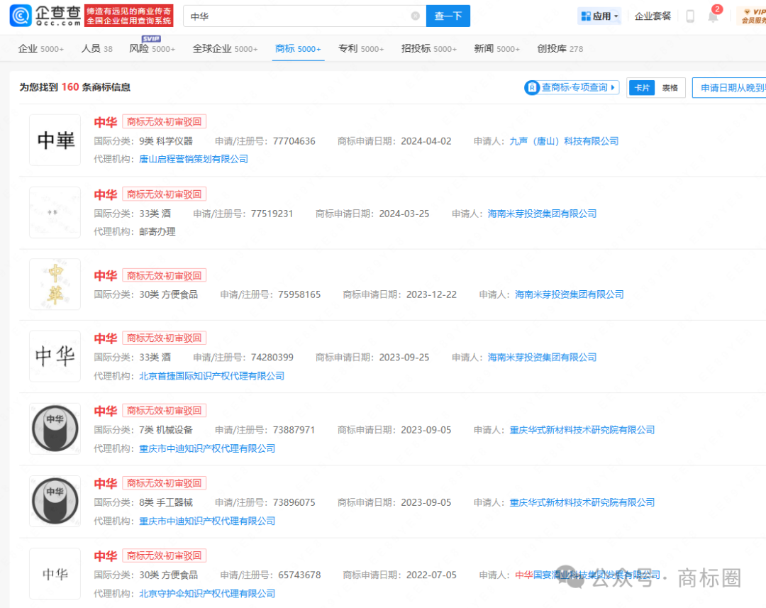Open the application date sort dropdown
The height and width of the screenshot is (608, 766).
coord(729,88)
